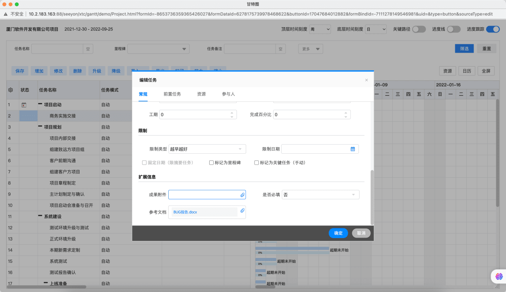Click the 升级 toolbar button
Screen dimensions: 506x292
click(97, 71)
